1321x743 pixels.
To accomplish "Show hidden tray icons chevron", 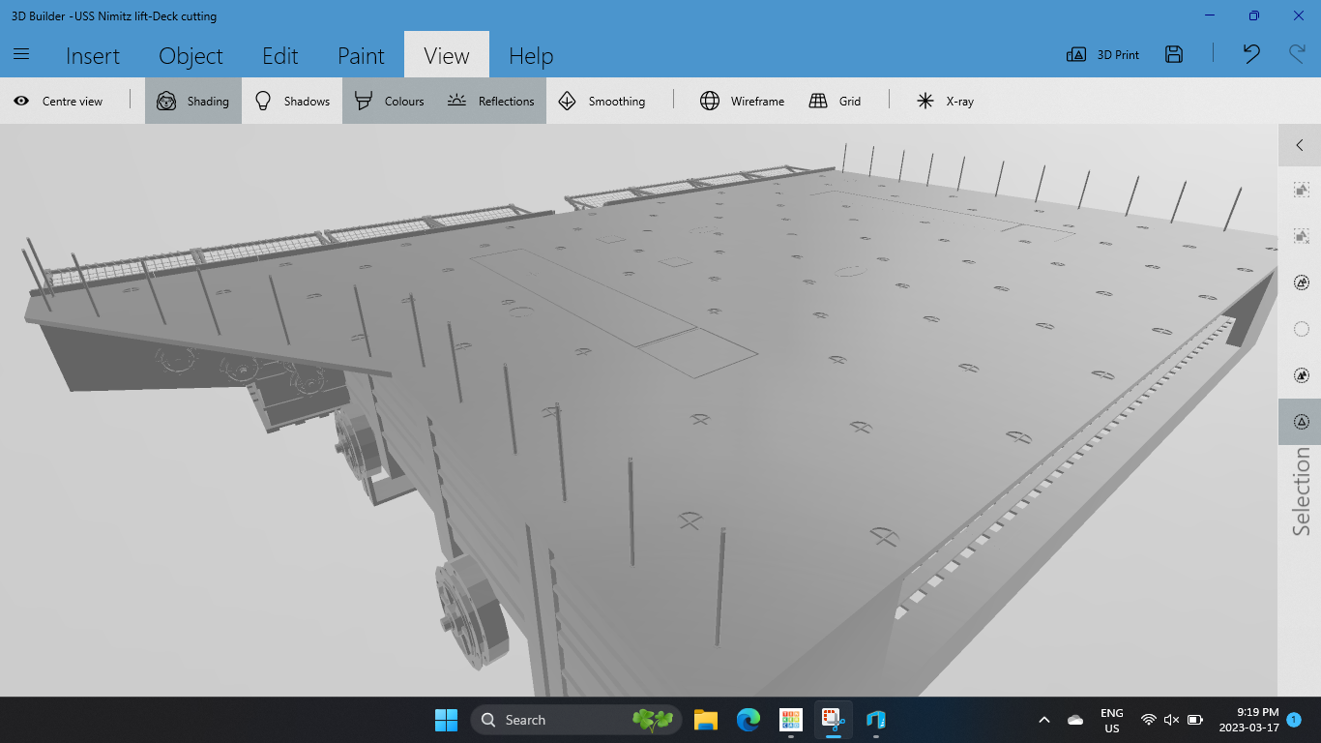I will click(1044, 720).
